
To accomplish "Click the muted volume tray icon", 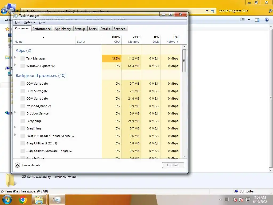I will point(235,199).
